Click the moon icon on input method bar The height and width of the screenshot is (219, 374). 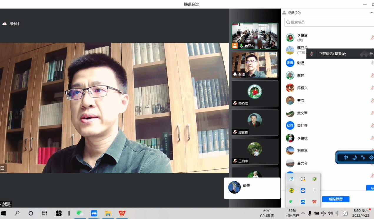tap(355, 157)
